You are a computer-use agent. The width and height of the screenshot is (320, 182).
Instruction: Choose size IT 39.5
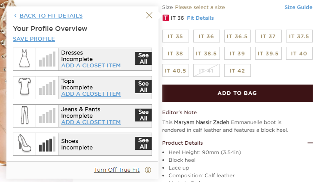click(268, 54)
